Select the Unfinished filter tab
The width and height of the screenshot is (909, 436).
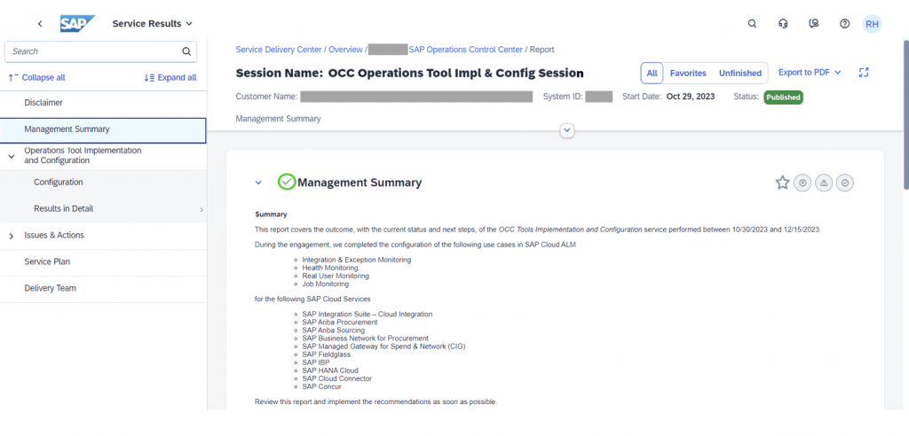coord(740,74)
